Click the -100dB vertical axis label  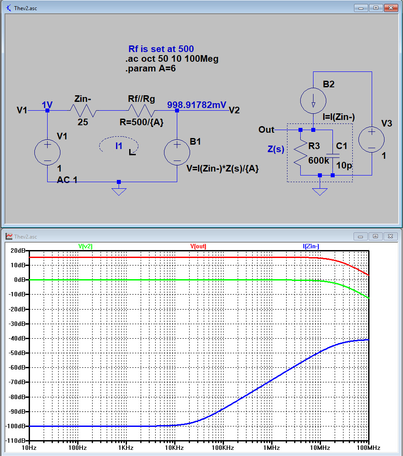click(x=15, y=426)
